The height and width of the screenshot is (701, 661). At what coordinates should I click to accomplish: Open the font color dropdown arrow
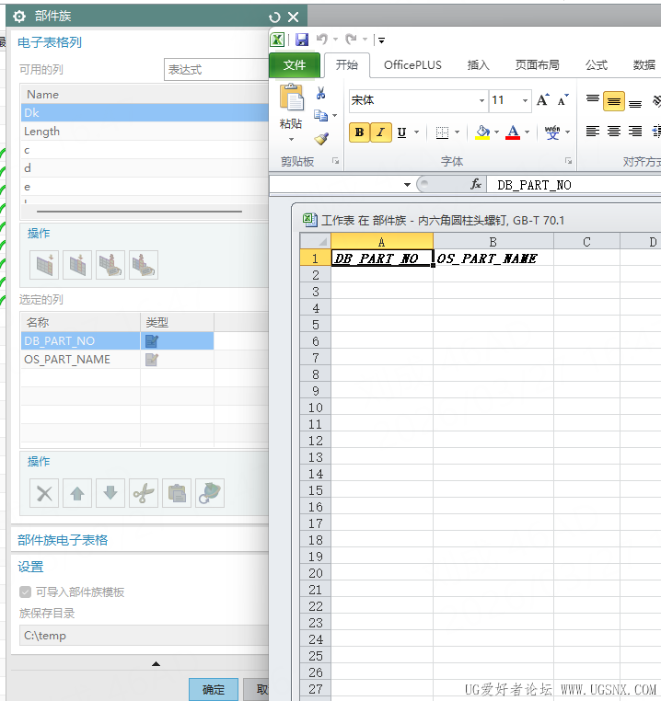[527, 132]
